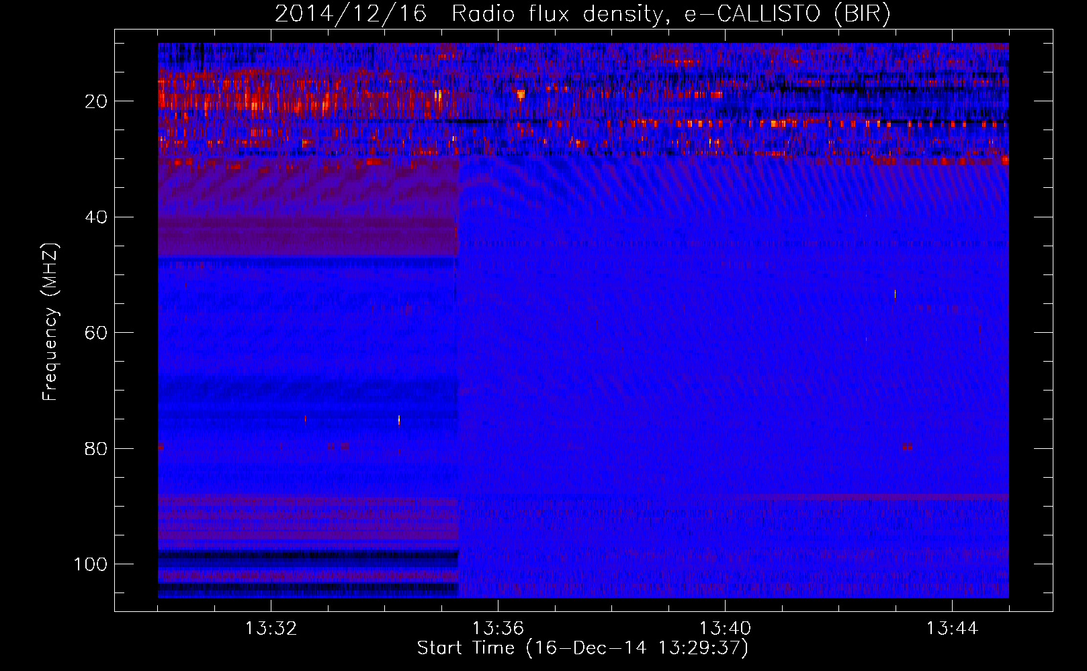Click the '13:44' time axis label
The width and height of the screenshot is (1087, 671).
[x=952, y=629]
